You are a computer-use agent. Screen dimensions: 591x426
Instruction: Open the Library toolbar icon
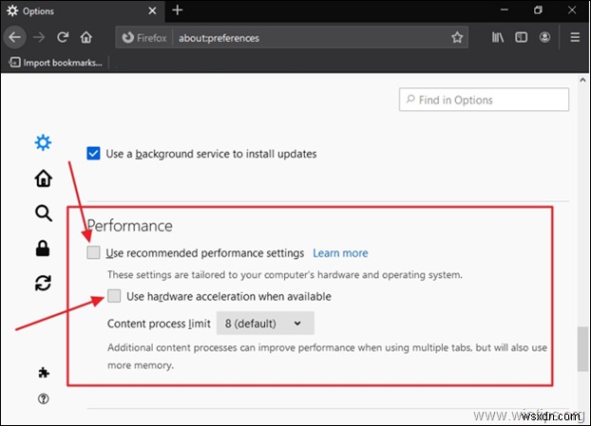pos(498,38)
